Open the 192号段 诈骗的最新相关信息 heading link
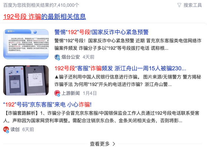The image size is (207, 152). [44, 17]
